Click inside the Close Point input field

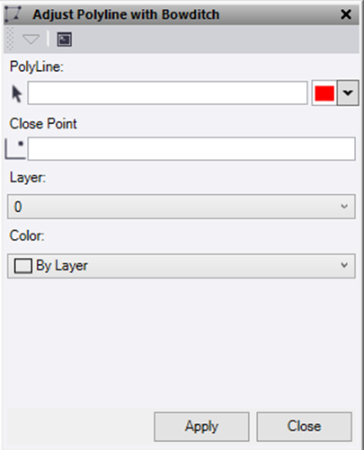191,149
